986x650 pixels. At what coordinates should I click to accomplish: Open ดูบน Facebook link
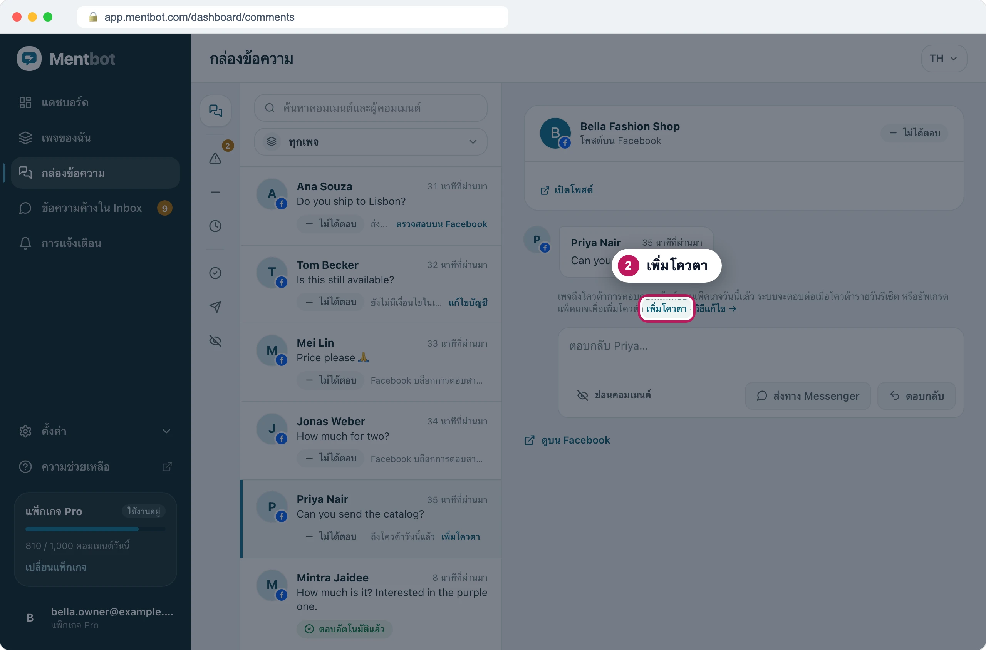pos(567,440)
